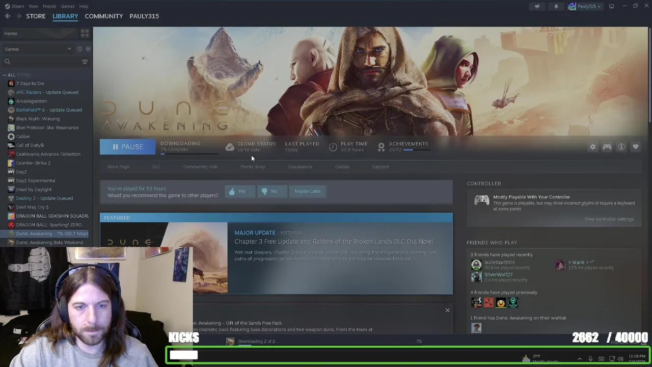
Task: Go back with the left arrow
Action: point(8,16)
